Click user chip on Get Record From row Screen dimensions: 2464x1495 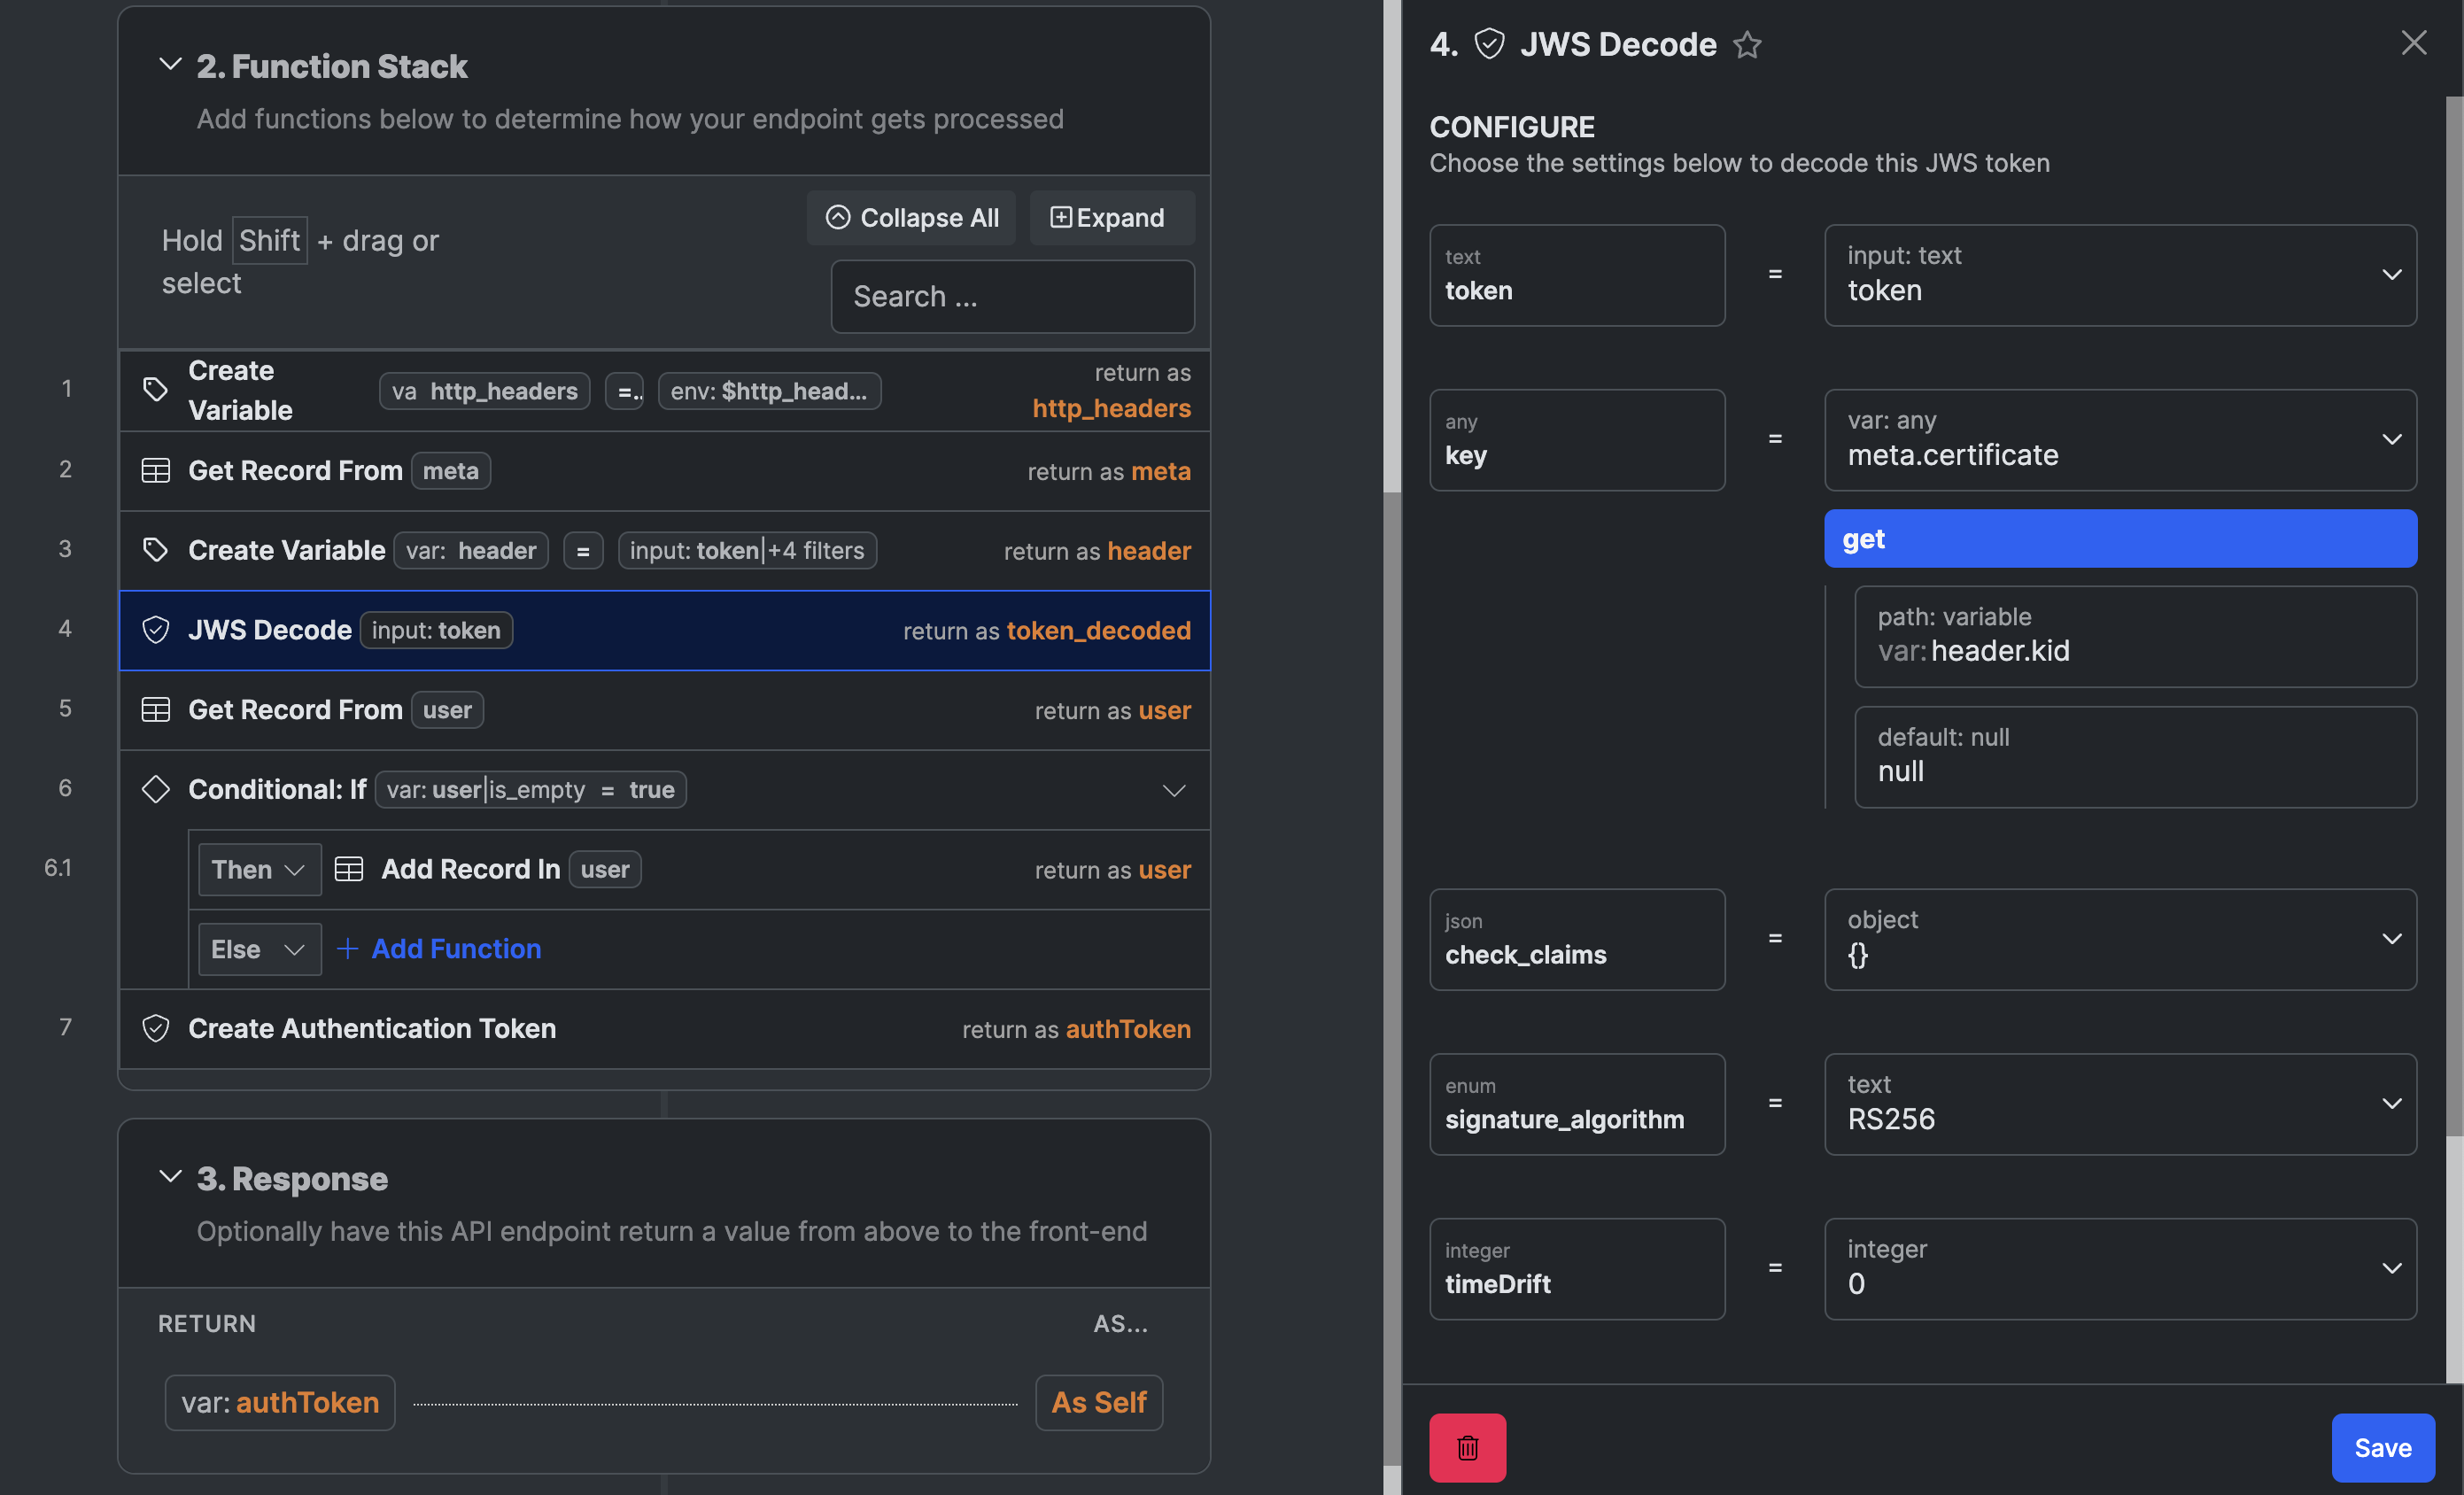coord(447,710)
